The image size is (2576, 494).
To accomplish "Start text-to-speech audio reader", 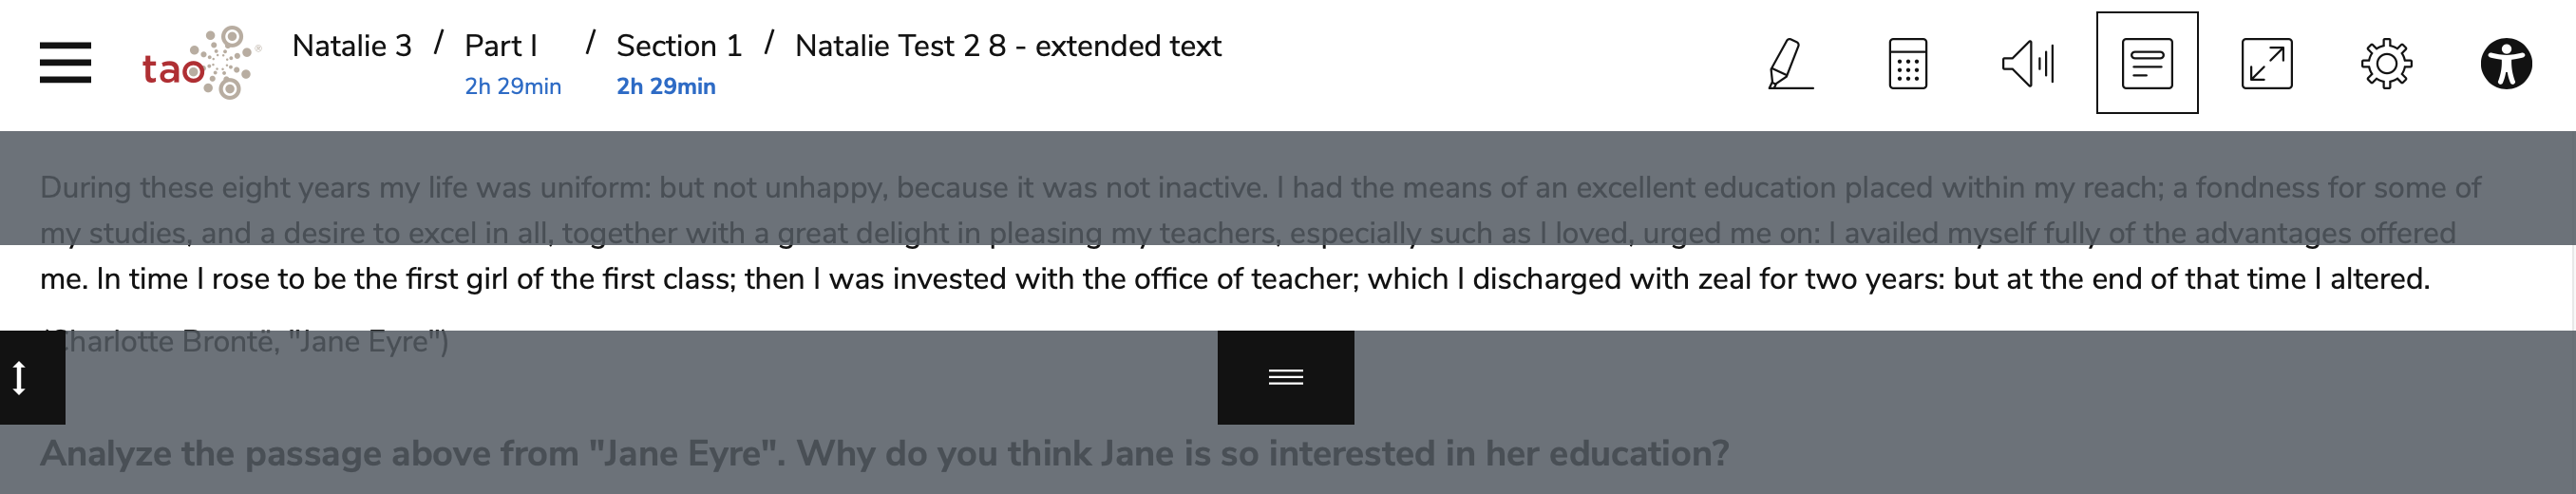I will click(2027, 64).
